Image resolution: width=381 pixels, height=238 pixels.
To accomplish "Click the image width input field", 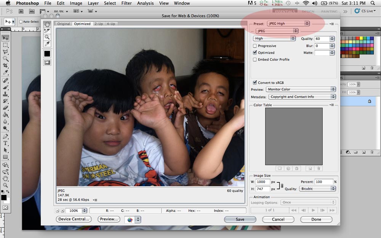I will 263,182.
